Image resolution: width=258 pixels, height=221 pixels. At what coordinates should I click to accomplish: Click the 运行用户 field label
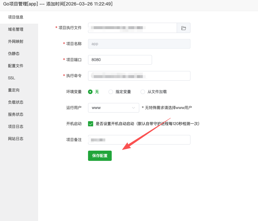click(74, 108)
